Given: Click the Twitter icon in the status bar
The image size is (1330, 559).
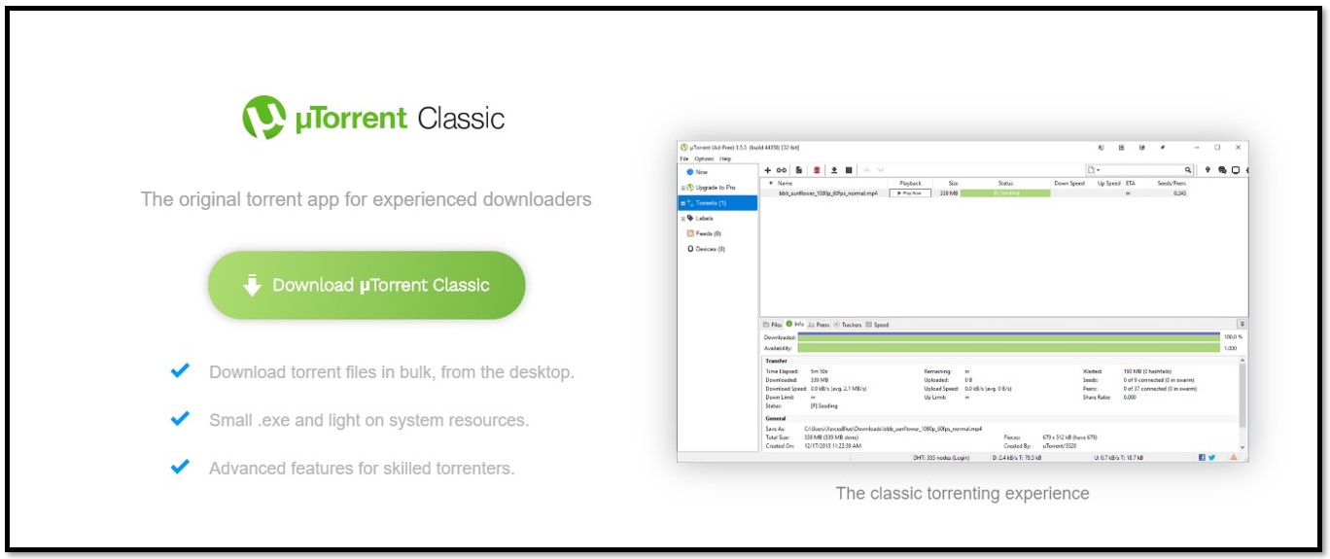Looking at the screenshot, I should click(1212, 457).
